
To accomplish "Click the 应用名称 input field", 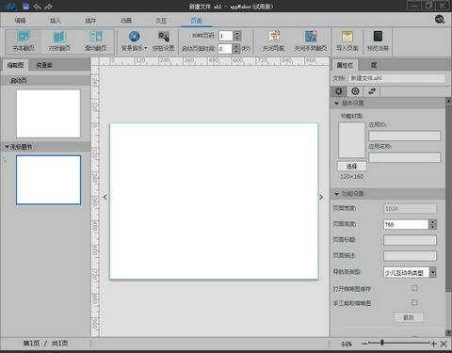I will [404, 157].
